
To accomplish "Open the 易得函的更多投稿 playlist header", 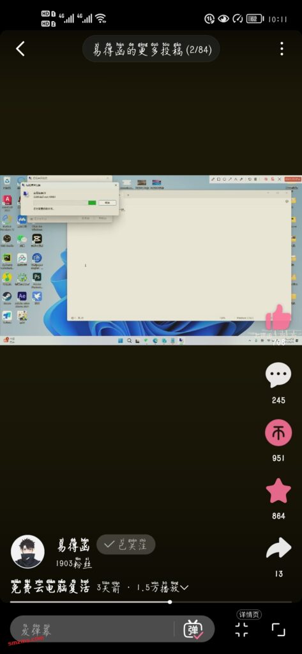I will point(151,49).
